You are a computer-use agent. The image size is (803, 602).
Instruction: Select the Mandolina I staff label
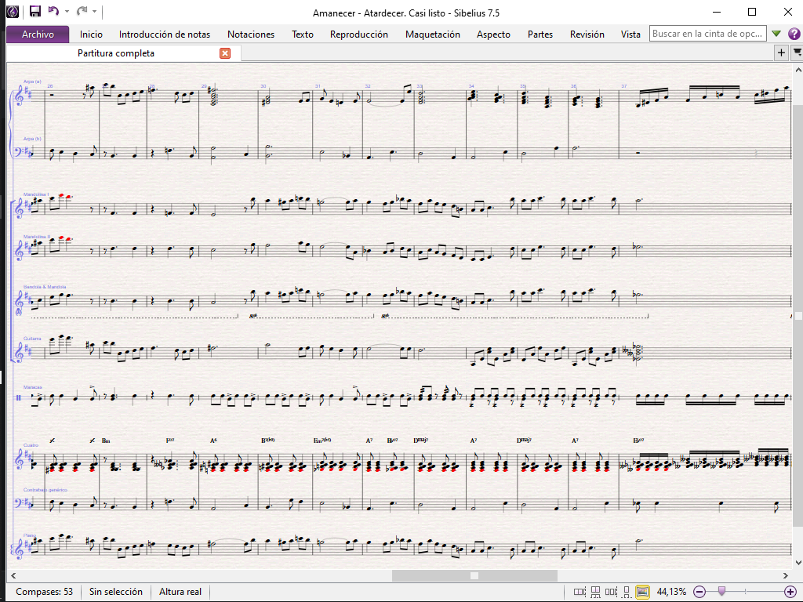[36, 194]
